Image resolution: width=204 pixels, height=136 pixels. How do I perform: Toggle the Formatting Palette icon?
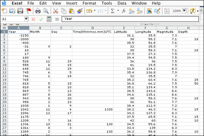coord(167,11)
